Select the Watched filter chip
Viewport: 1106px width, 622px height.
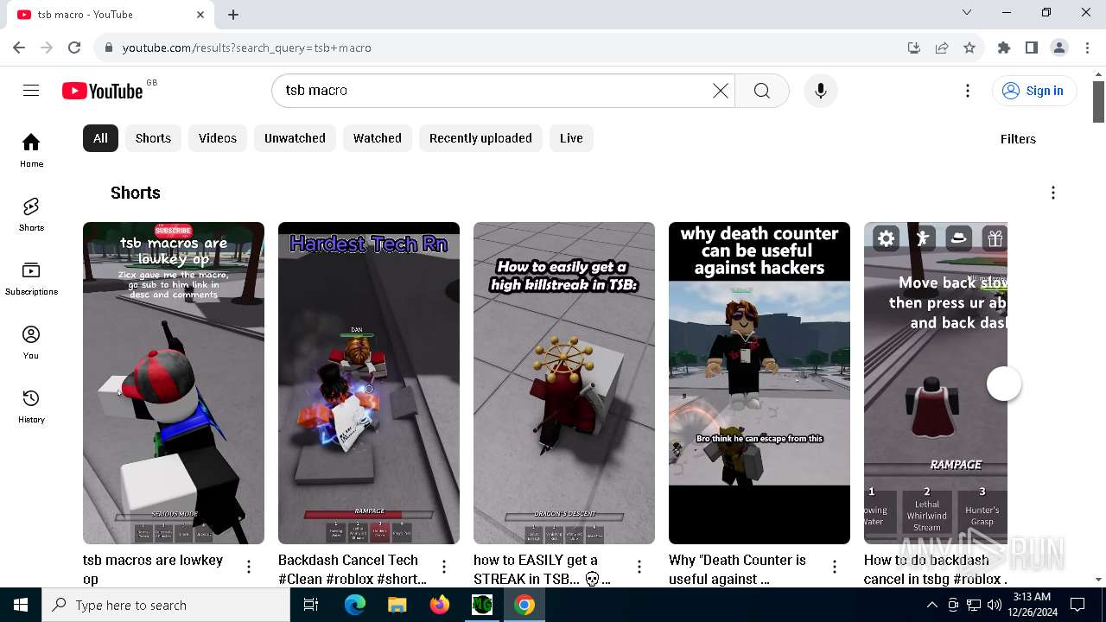pyautogui.click(x=378, y=138)
